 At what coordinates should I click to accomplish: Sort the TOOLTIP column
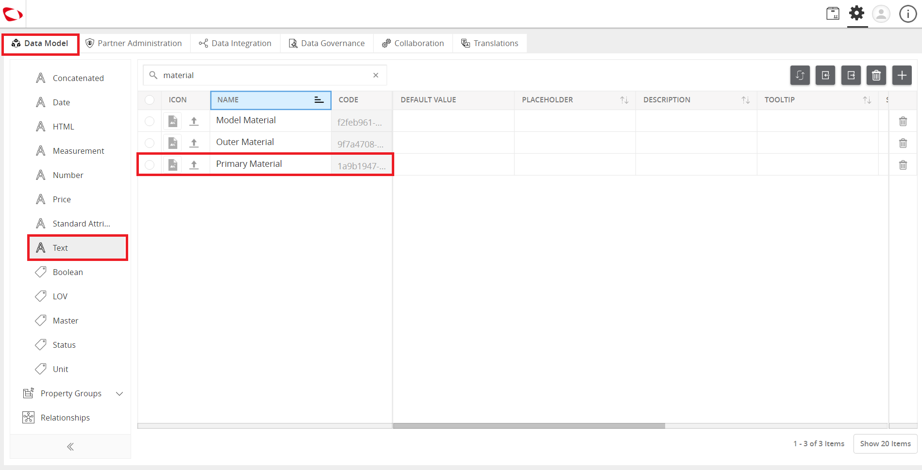click(867, 100)
